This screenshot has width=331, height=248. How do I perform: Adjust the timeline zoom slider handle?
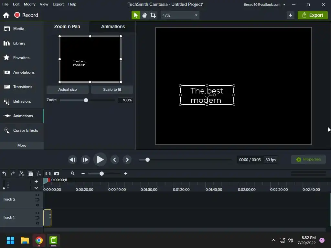coord(101,173)
